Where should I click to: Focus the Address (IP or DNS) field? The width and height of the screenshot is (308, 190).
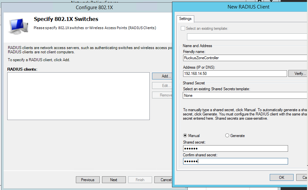(x=235, y=74)
